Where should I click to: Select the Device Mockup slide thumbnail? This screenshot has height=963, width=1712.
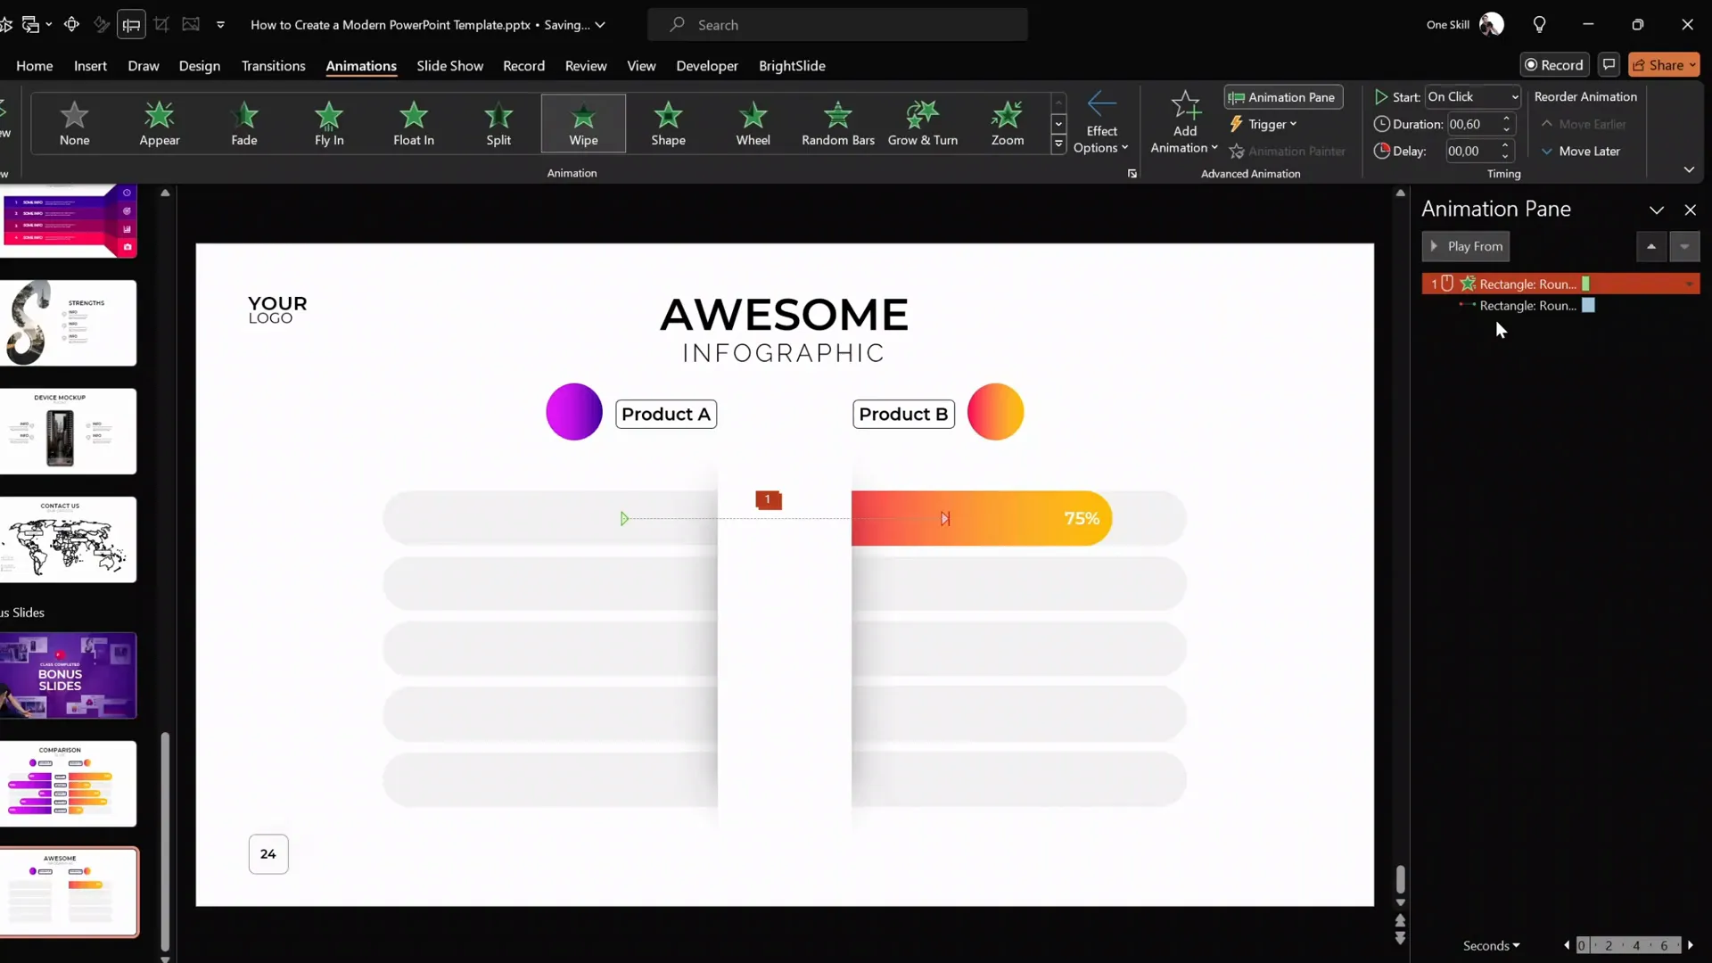click(69, 432)
